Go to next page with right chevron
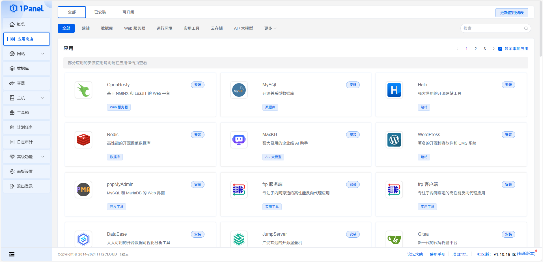 [494, 49]
